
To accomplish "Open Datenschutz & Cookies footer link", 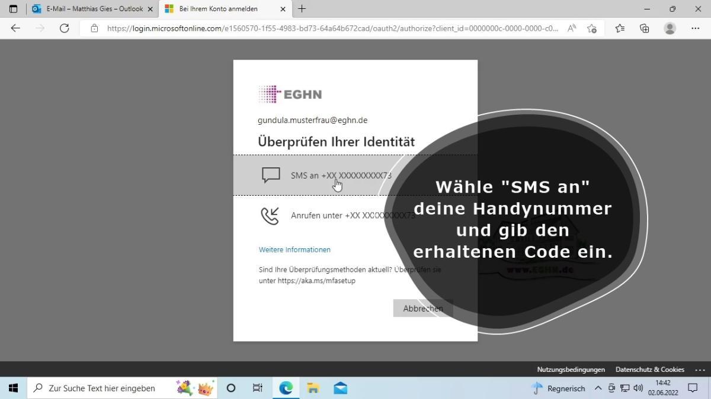I will click(649, 369).
